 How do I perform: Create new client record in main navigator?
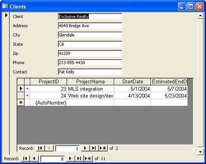[x=88, y=159]
